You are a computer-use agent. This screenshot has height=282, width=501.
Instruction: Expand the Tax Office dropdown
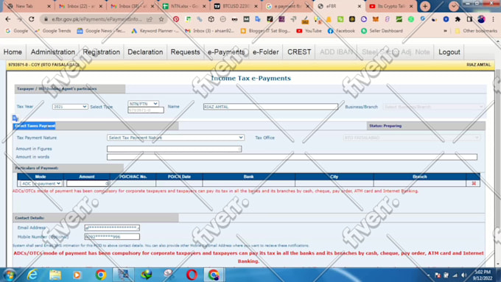coord(412,138)
